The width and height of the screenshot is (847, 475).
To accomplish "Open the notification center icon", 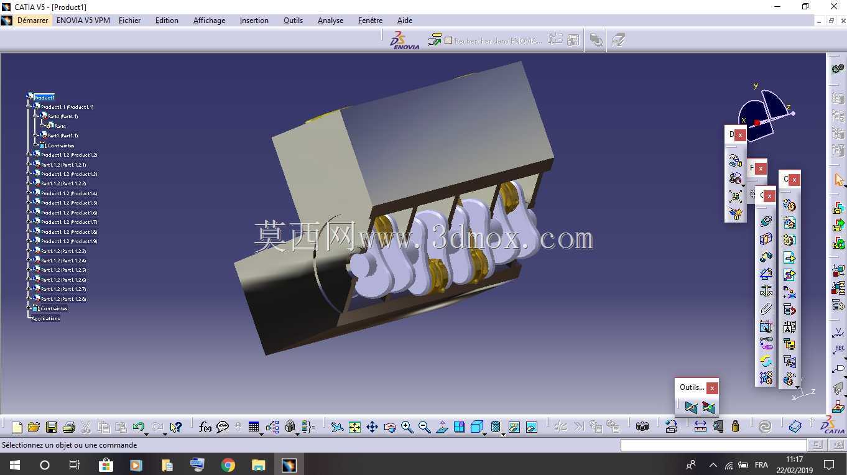I will click(x=828, y=464).
